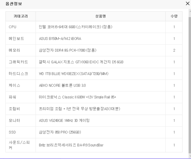Click 프리미엄 조립 + 1년 전국 무상 방문출장AS item

80,109
